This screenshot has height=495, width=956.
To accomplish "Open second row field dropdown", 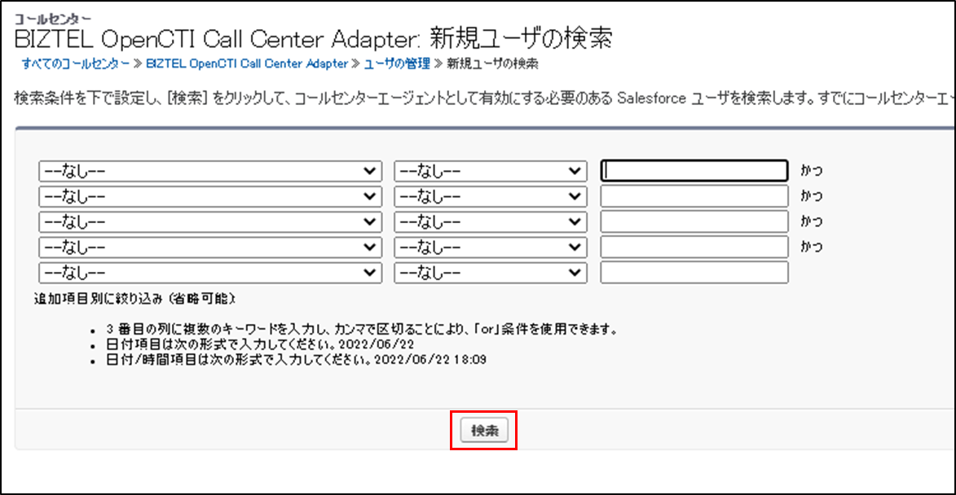I will click(210, 197).
